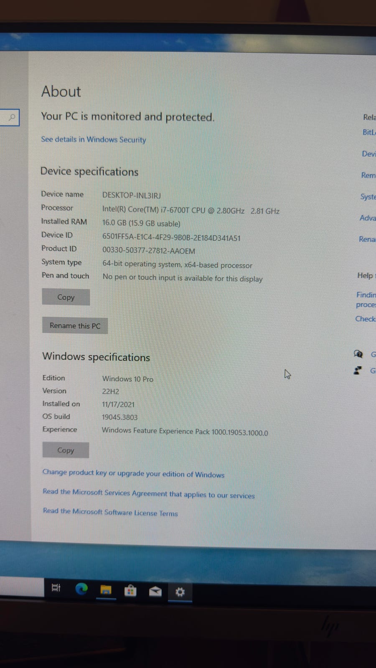The height and width of the screenshot is (668, 376).
Task: Open Microsoft Store from the taskbar
Action: click(x=130, y=590)
